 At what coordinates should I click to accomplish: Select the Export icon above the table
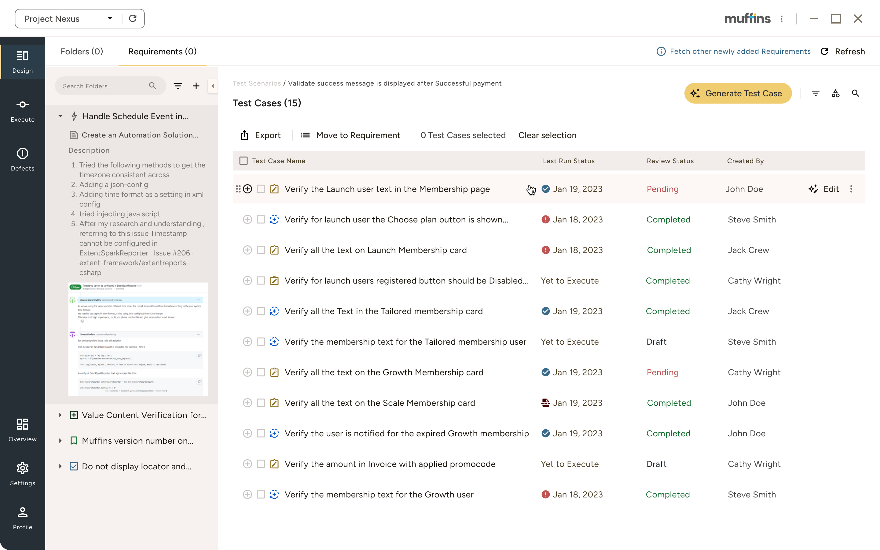point(245,135)
